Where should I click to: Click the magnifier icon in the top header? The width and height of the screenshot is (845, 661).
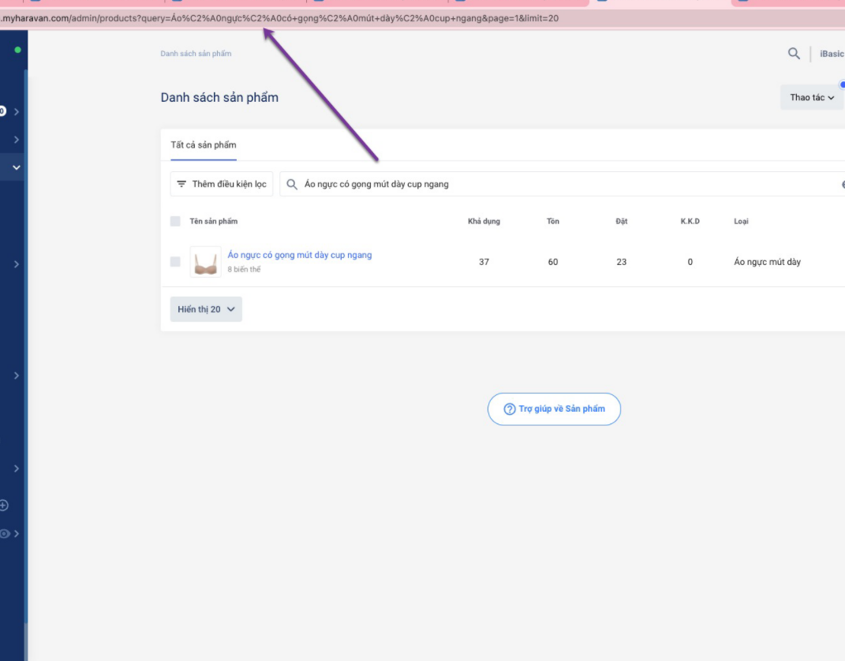[794, 54]
